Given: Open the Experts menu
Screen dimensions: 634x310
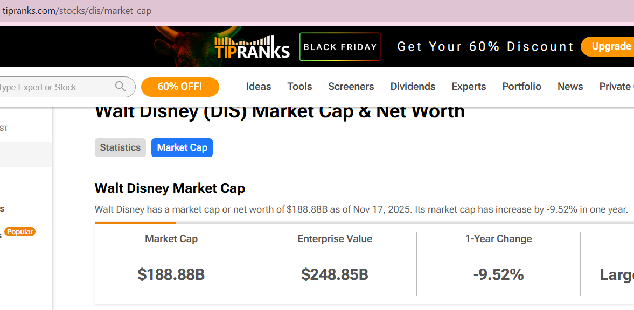Looking at the screenshot, I should coord(469,87).
